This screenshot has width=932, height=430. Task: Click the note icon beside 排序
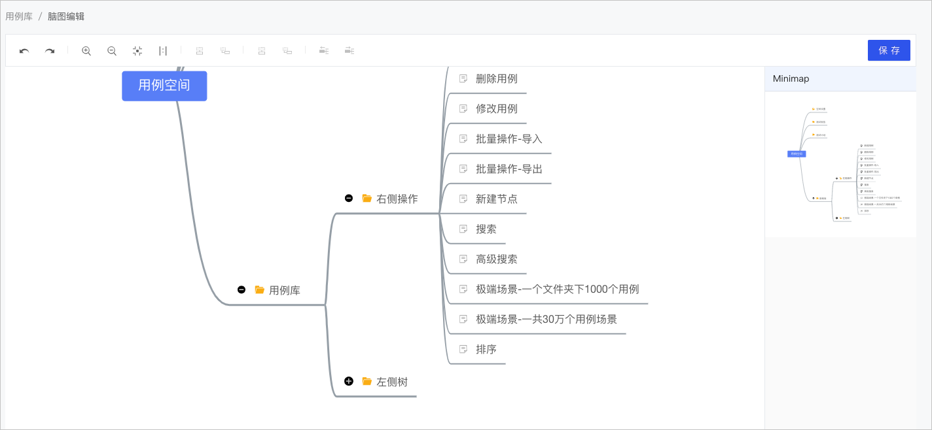click(463, 349)
